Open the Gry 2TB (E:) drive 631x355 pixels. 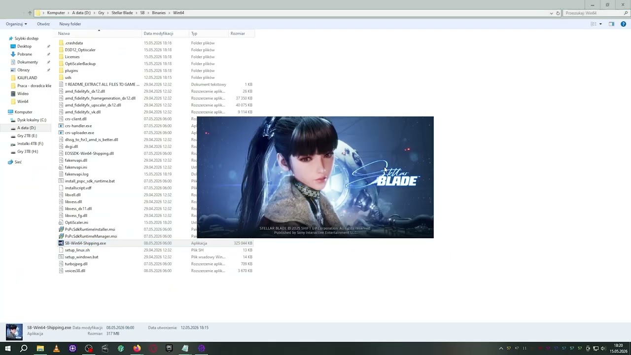tap(27, 136)
